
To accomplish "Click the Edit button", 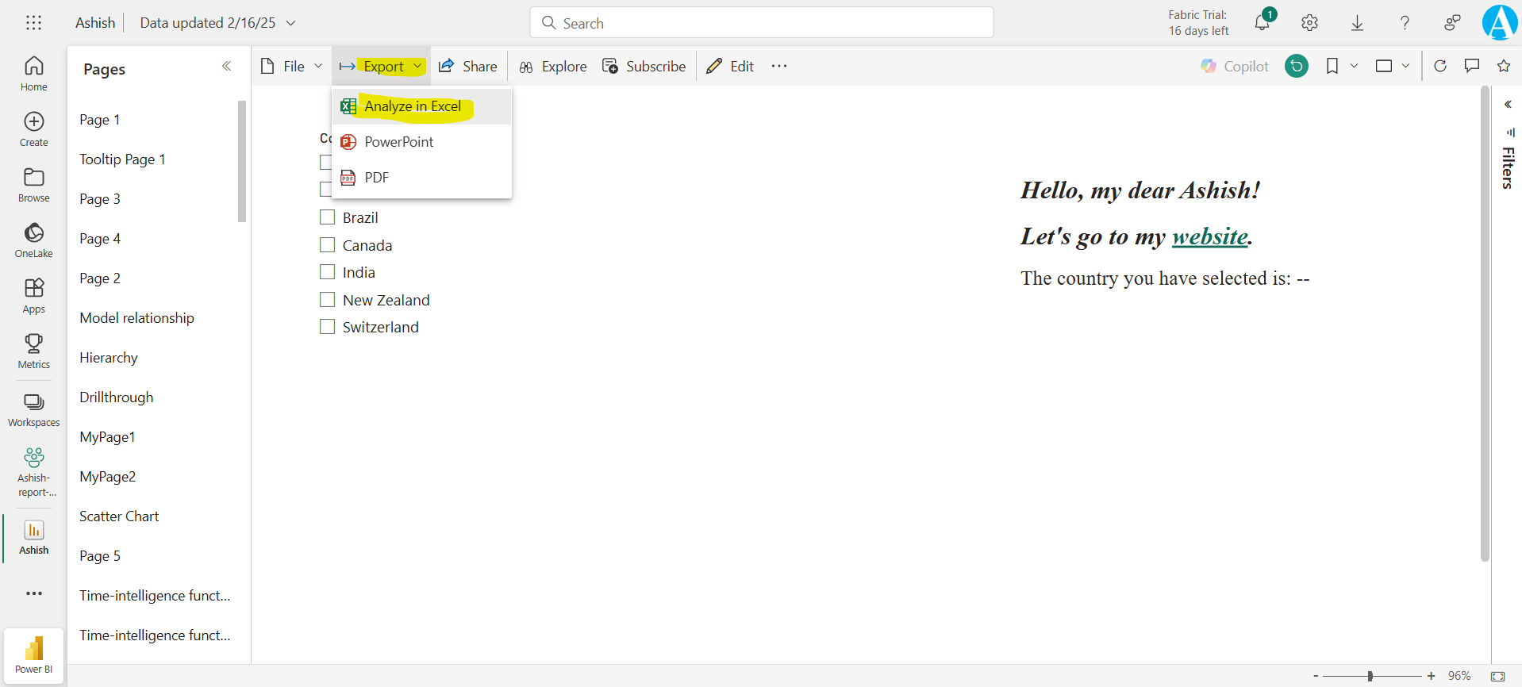I will (731, 66).
